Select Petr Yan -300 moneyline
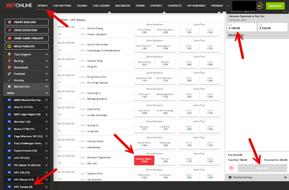Image resolution: width=289 pixels, height=190 pixels. point(165,160)
